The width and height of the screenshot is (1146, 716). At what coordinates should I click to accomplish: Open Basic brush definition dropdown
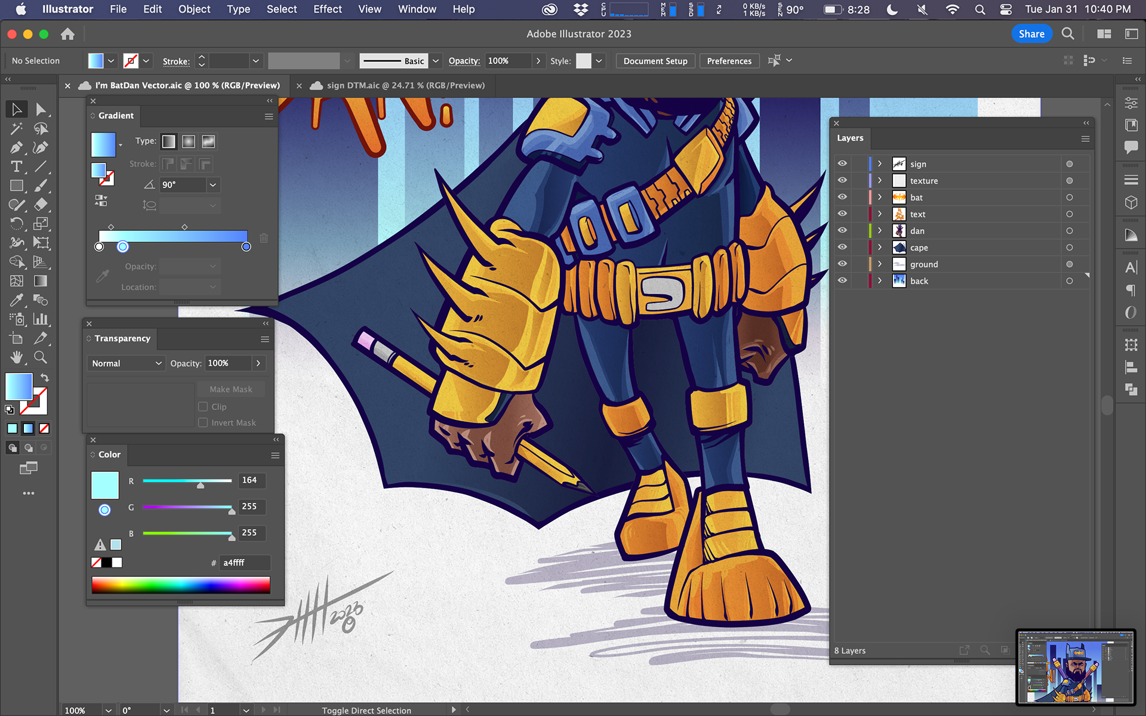[x=436, y=61]
